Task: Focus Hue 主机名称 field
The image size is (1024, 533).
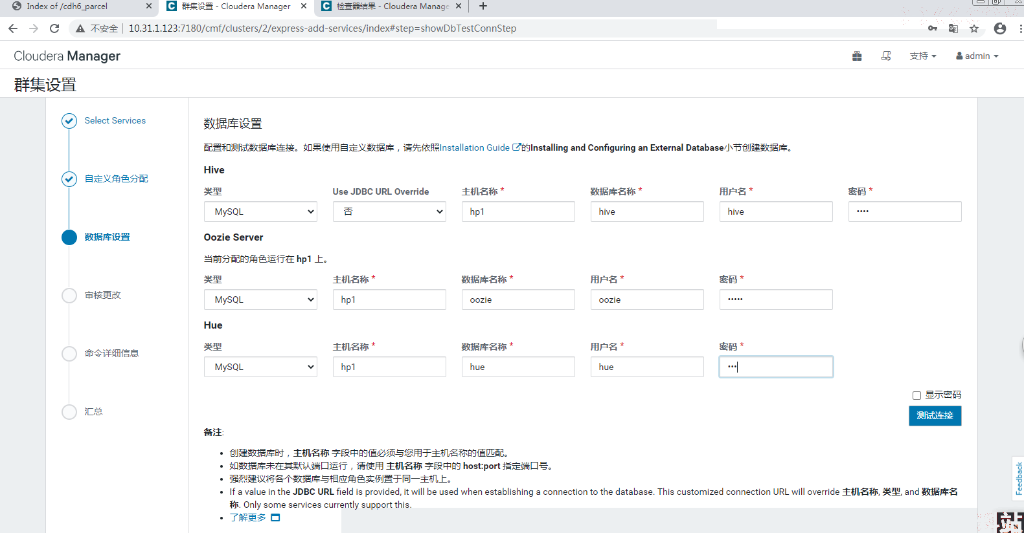Action: pos(389,367)
